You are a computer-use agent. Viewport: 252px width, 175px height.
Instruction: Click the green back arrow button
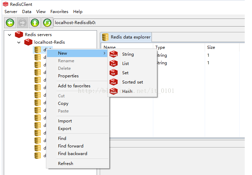click(x=10, y=23)
